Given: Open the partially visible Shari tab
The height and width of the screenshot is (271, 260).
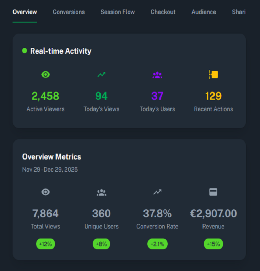Looking at the screenshot, I should coord(239,12).
